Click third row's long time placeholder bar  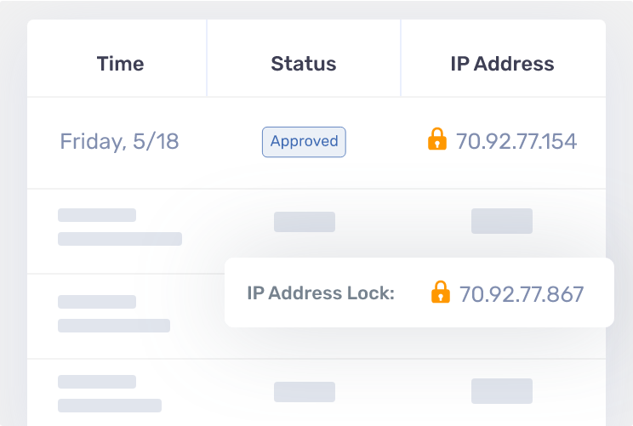(x=114, y=326)
